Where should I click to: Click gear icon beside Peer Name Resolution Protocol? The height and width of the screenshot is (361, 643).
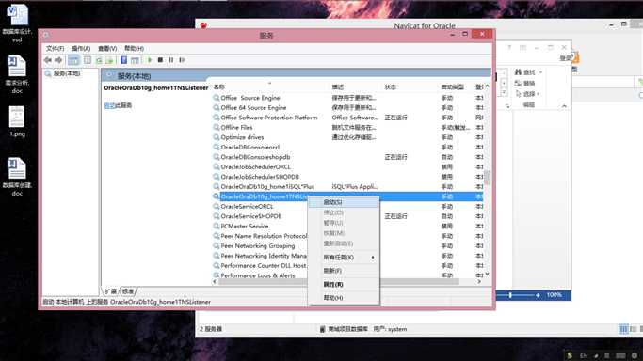point(217,236)
